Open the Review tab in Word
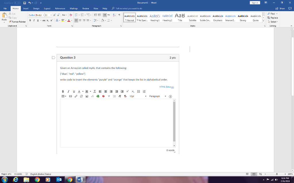The image size is (294, 183). point(86,8)
